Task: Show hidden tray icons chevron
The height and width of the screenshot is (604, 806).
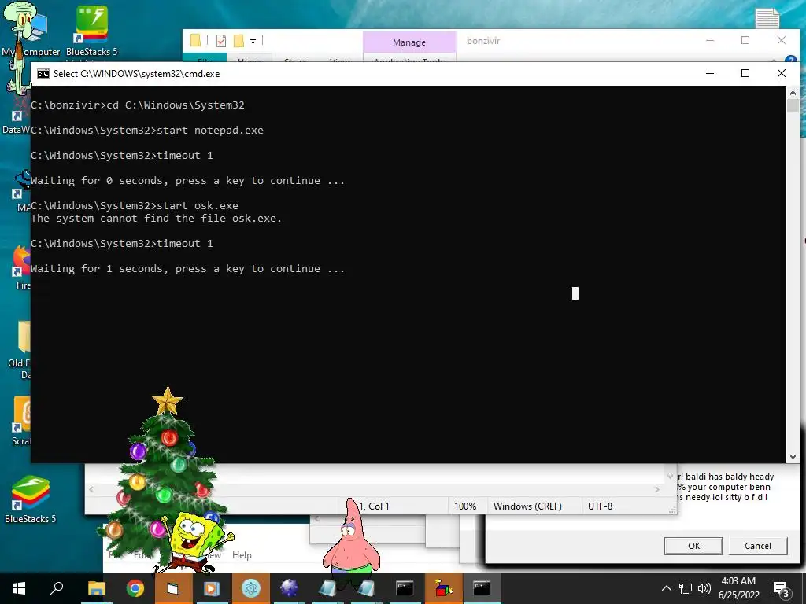Action: click(x=666, y=588)
